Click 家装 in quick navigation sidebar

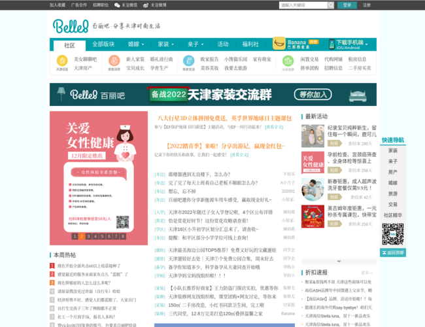click(x=393, y=151)
